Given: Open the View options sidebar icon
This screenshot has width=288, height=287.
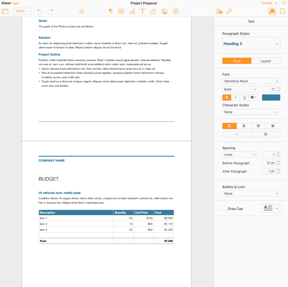Looking at the screenshot, I should [5, 11].
